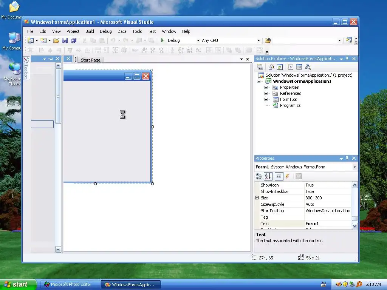
Task: Expand the Size property row
Action: [x=257, y=198]
